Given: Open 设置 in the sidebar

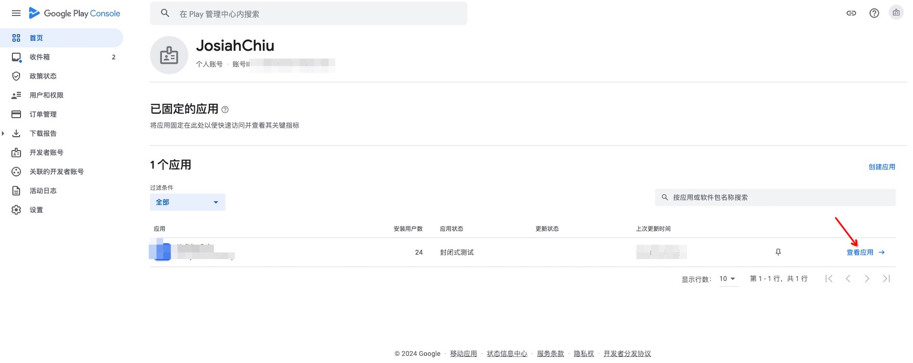Looking at the screenshot, I should point(62,210).
